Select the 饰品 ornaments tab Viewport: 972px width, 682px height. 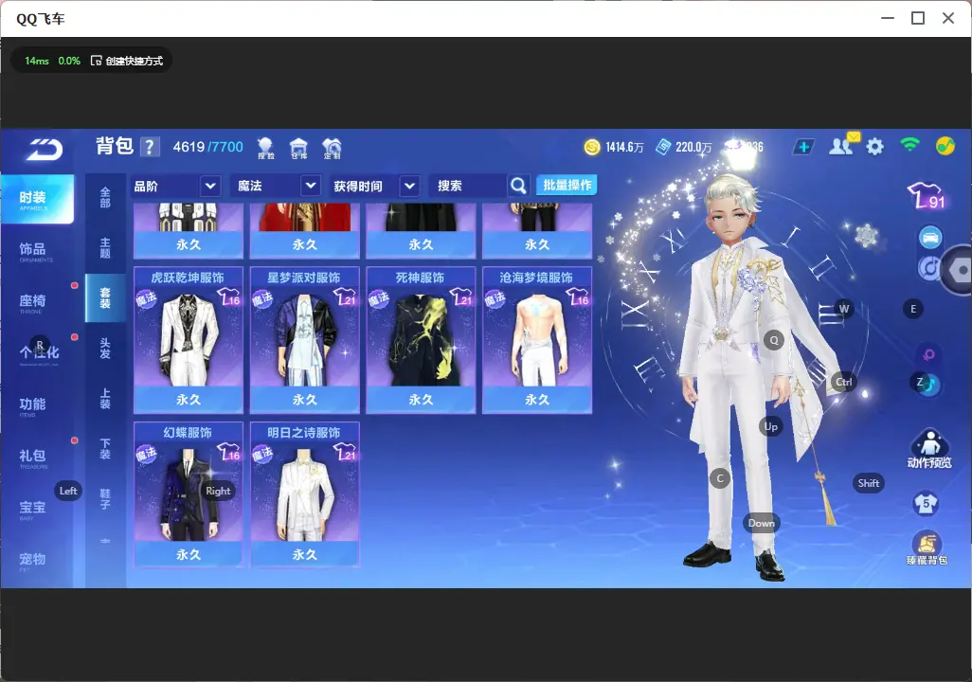32,250
